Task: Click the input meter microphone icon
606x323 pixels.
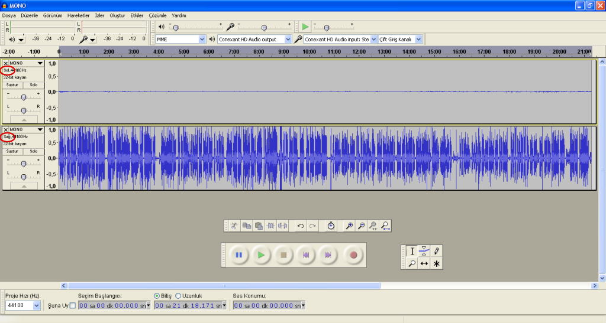Action: coord(83,40)
